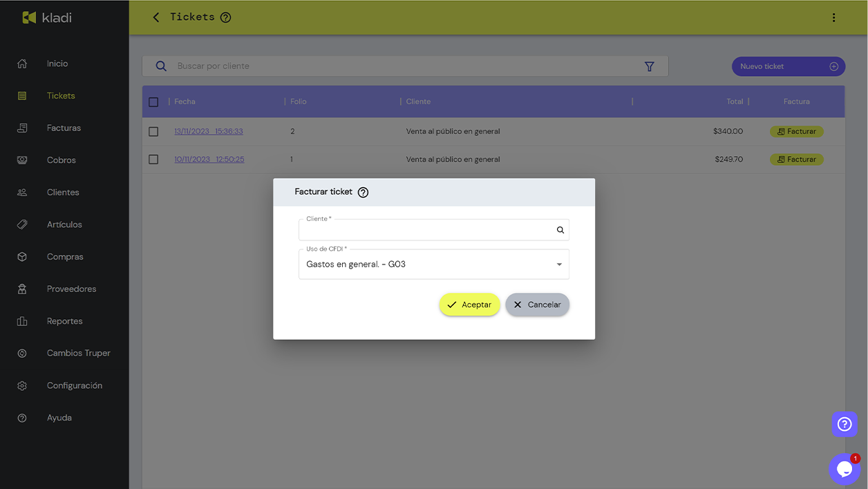
Task: Open ticket dated 13/11/2023 15:36:33
Action: [x=207, y=131]
